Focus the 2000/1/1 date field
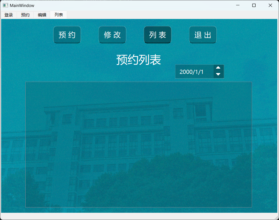The image size is (279, 220). [194, 72]
